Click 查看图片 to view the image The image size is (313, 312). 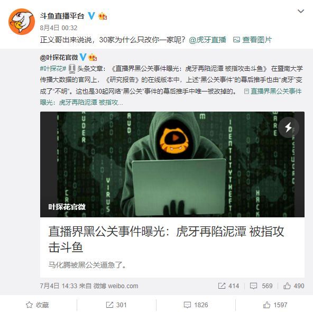[x=253, y=40]
